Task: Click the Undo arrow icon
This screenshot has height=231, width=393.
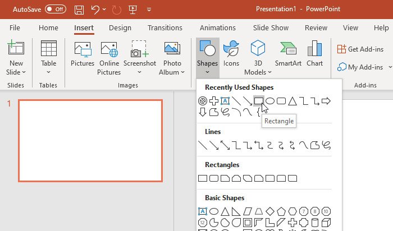Action: click(x=95, y=10)
